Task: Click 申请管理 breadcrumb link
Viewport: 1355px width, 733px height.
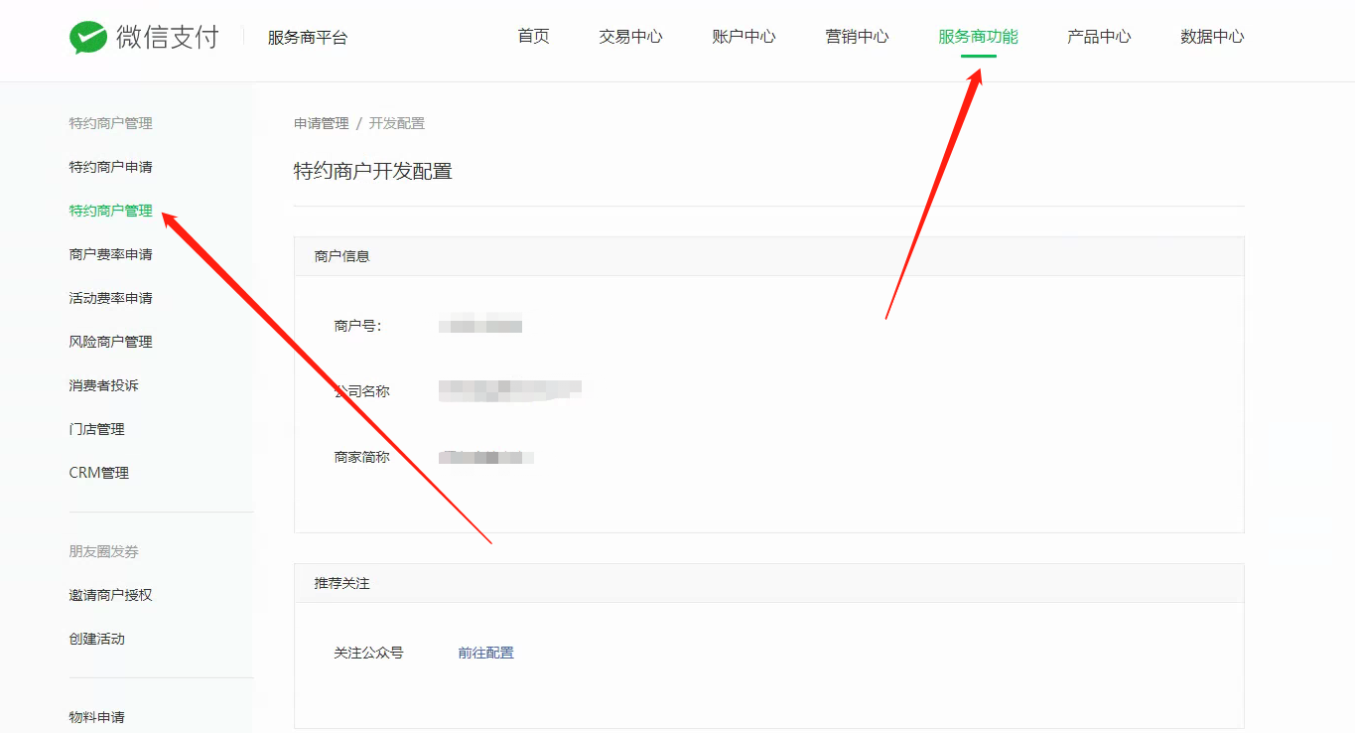Action: (321, 123)
